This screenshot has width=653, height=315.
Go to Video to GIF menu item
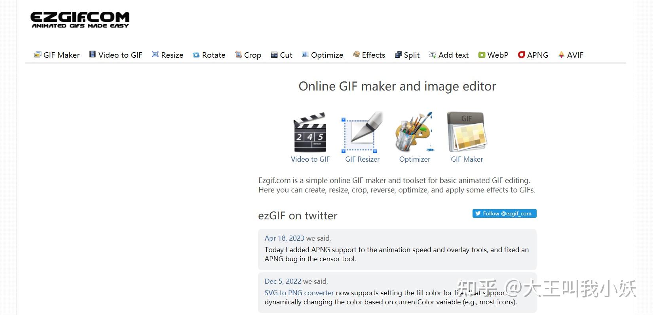tap(116, 55)
